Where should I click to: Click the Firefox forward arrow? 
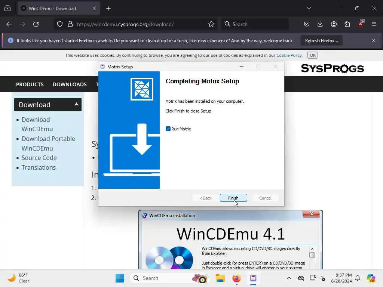pos(22,24)
